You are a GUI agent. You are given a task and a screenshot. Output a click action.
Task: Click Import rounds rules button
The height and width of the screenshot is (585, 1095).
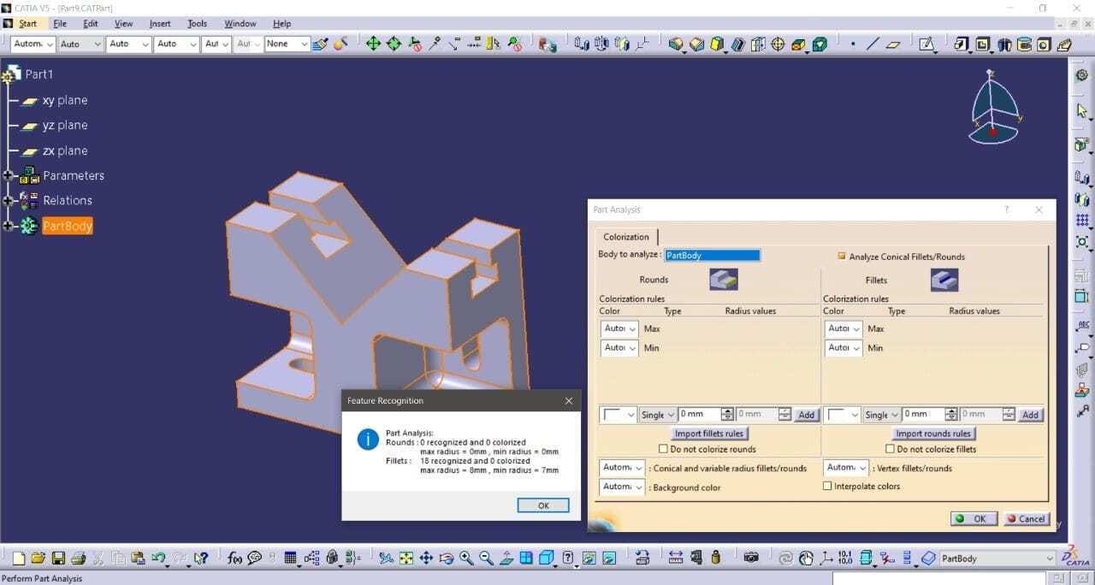click(933, 434)
